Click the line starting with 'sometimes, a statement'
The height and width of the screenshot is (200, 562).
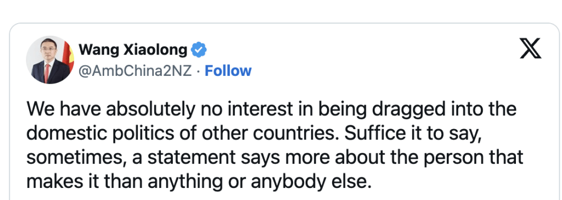(x=274, y=158)
